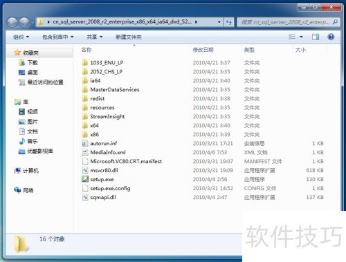Click the x64 folder icon

click(85, 125)
